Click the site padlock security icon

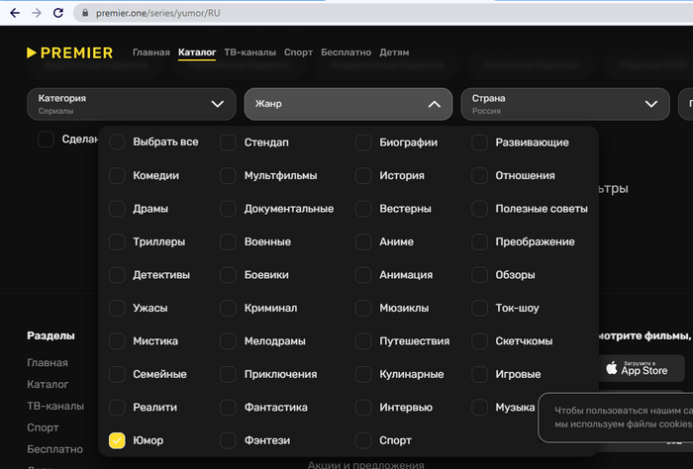(84, 13)
